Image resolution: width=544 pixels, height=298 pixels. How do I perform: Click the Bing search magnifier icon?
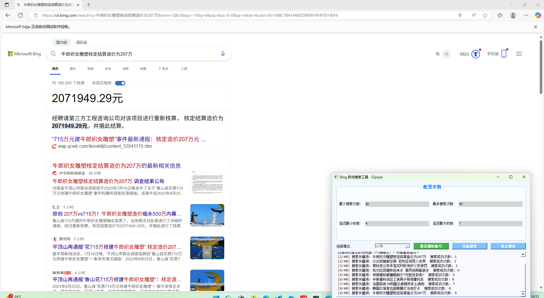(x=53, y=54)
